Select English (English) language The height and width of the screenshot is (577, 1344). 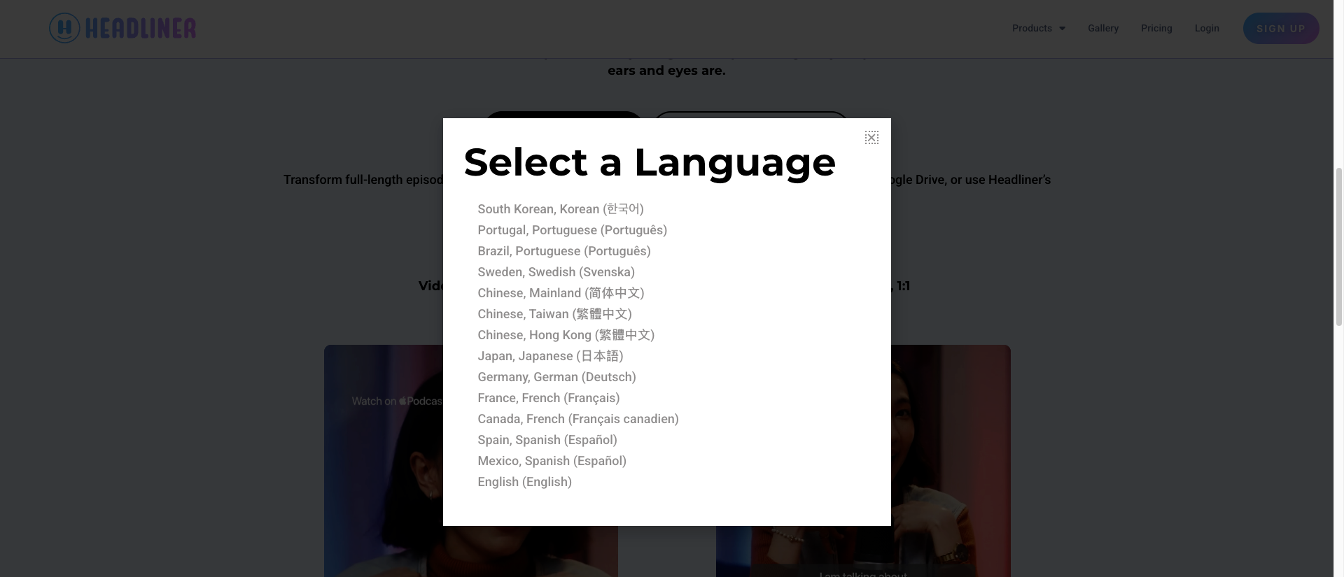click(x=525, y=482)
